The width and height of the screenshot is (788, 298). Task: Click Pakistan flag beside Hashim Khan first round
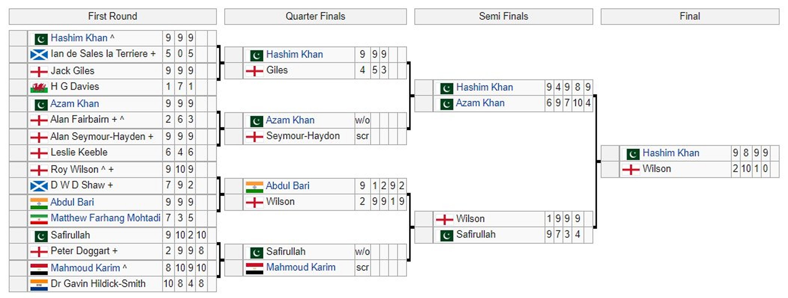pyautogui.click(x=41, y=38)
